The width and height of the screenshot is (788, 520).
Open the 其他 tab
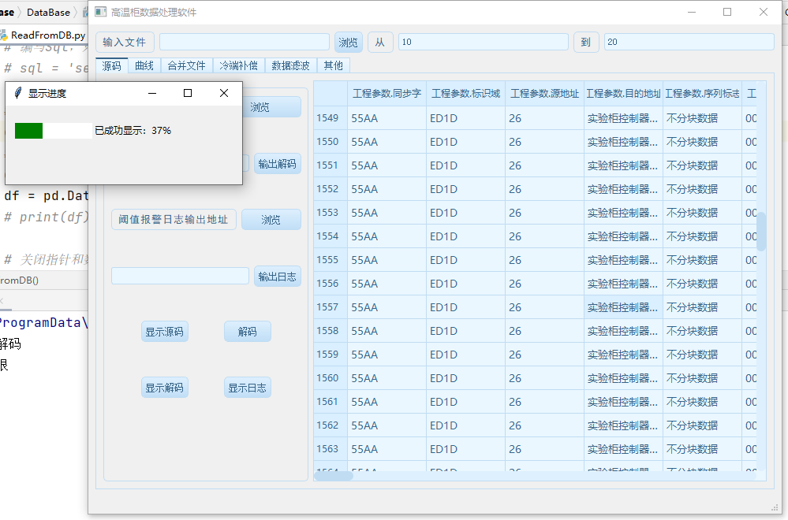coord(333,65)
